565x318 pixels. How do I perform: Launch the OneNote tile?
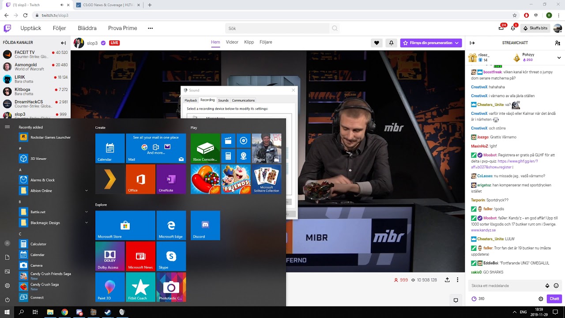point(171,179)
